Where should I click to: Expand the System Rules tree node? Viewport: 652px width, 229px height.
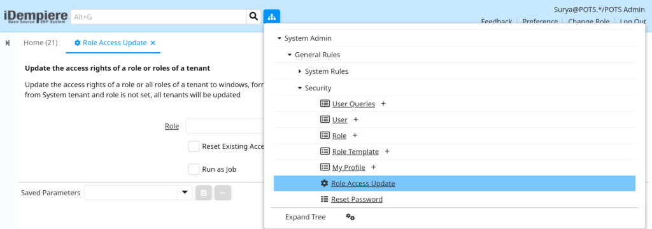pos(300,71)
